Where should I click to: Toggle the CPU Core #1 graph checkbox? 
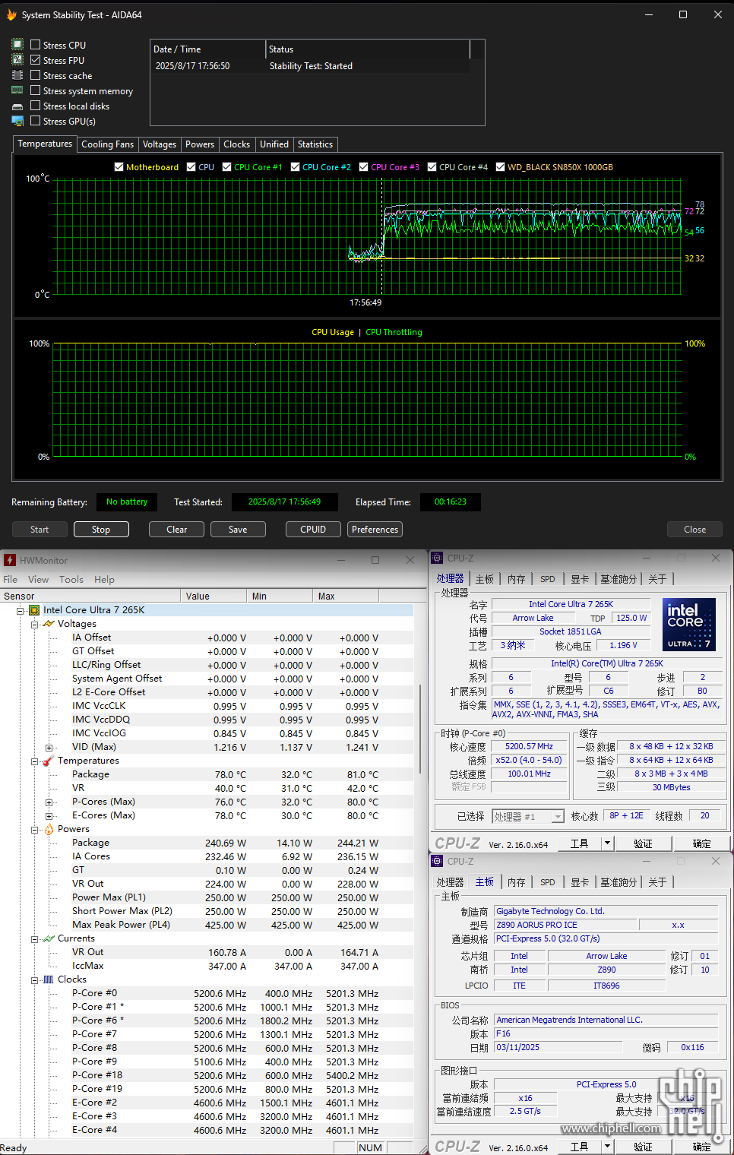click(x=227, y=167)
